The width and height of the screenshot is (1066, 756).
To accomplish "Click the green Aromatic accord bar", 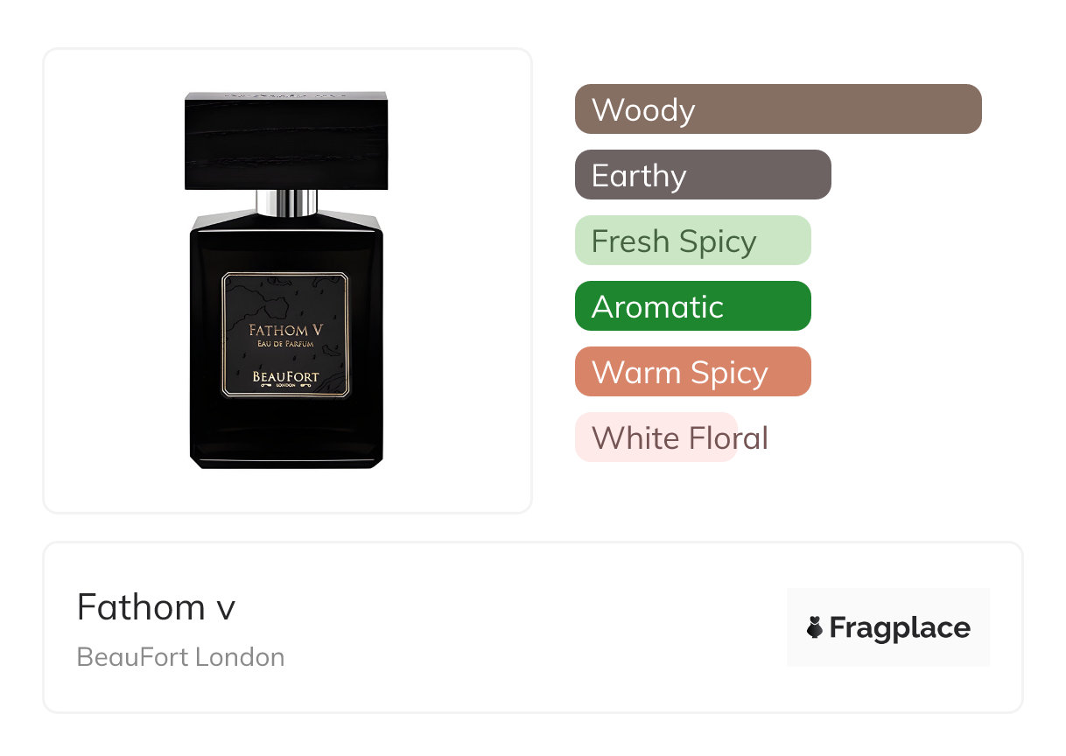I will pyautogui.click(x=693, y=306).
